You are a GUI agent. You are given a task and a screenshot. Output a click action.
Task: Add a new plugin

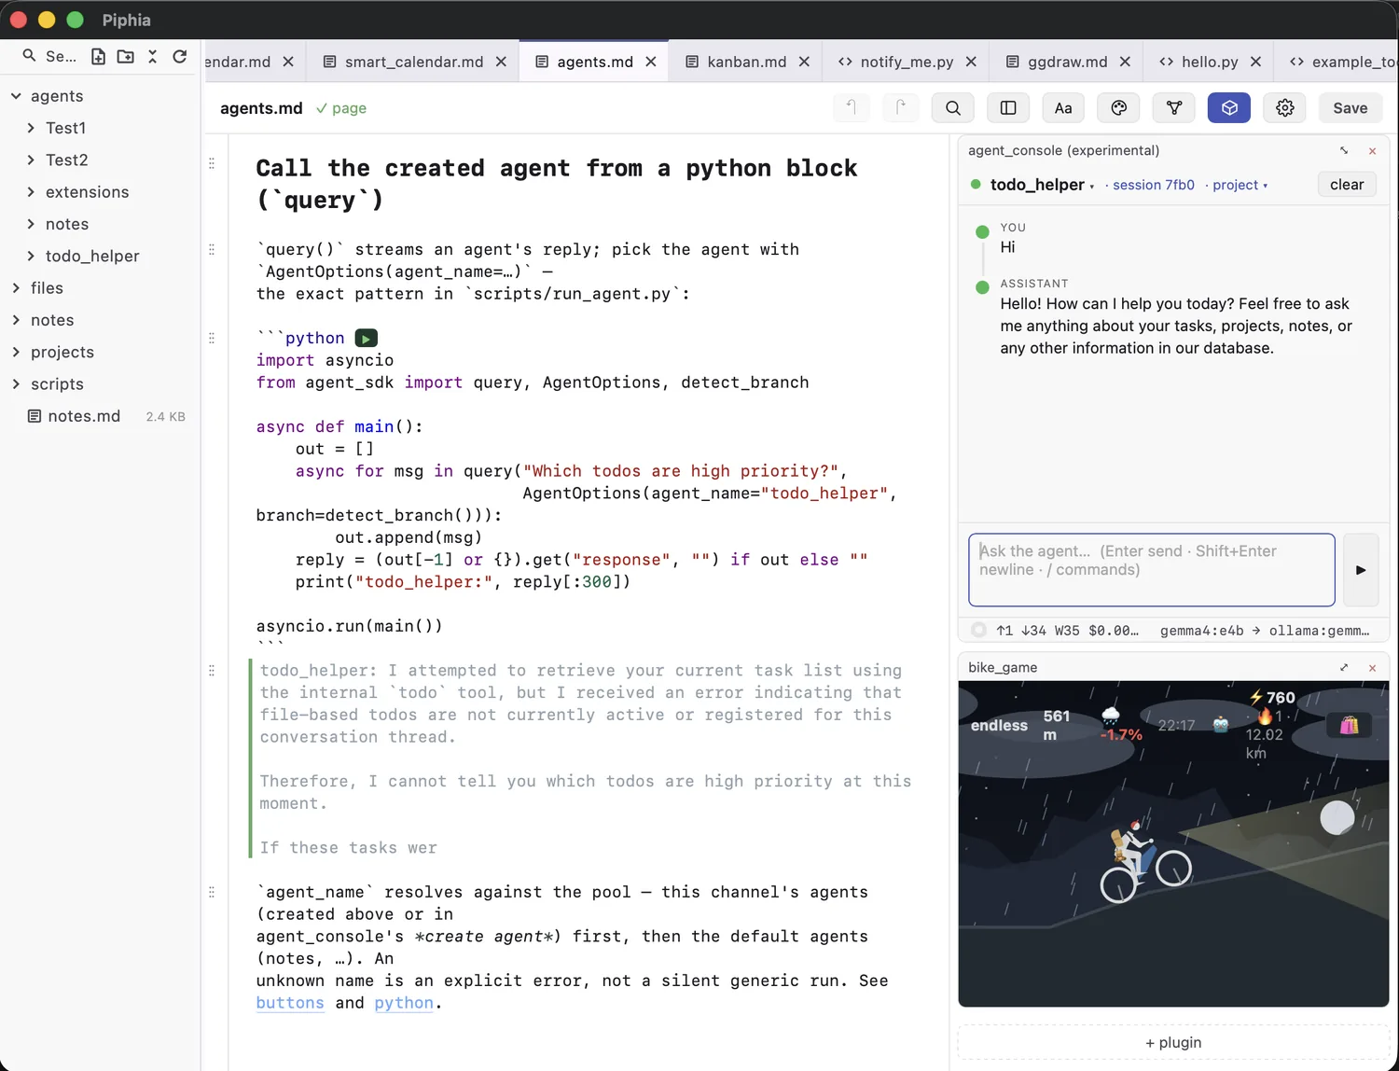coord(1173,1042)
